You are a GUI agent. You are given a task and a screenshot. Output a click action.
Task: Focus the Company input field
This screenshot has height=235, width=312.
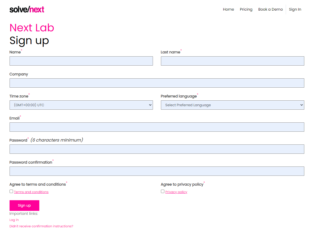pos(157,83)
